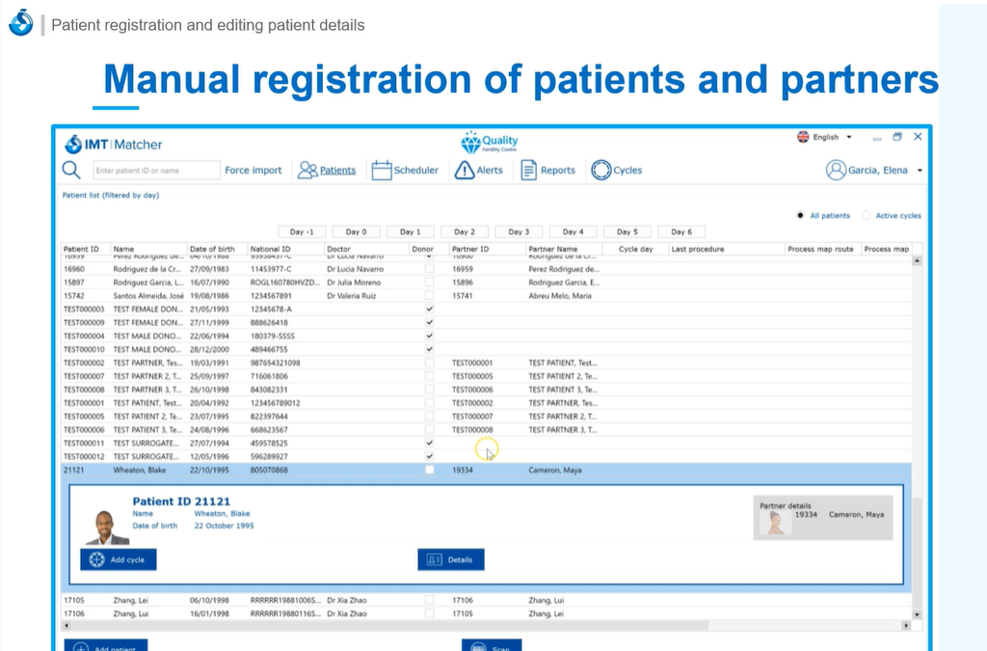Open the English language dropdown

pyautogui.click(x=825, y=137)
